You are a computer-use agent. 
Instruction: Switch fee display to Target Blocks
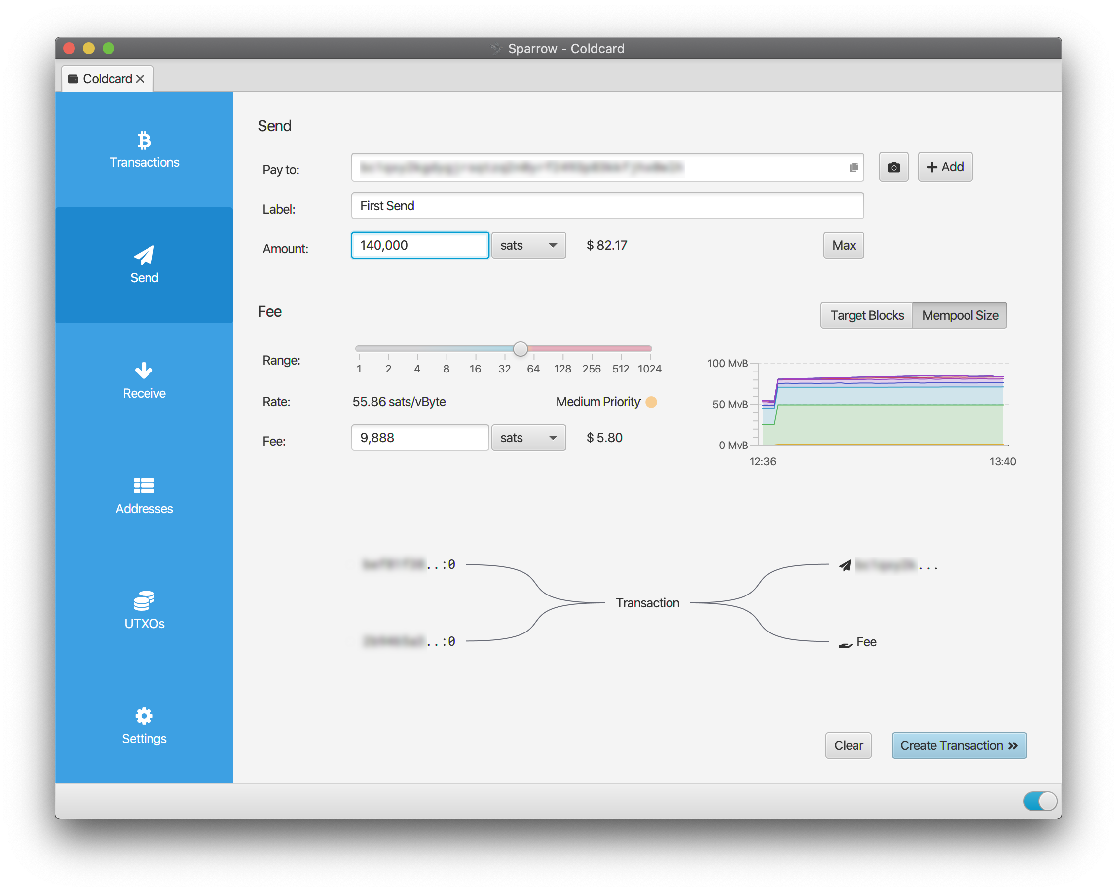866,315
